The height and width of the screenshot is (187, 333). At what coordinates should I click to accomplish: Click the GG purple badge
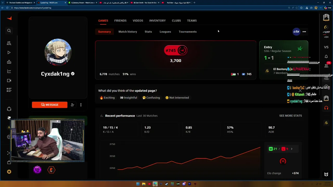pos(37,170)
